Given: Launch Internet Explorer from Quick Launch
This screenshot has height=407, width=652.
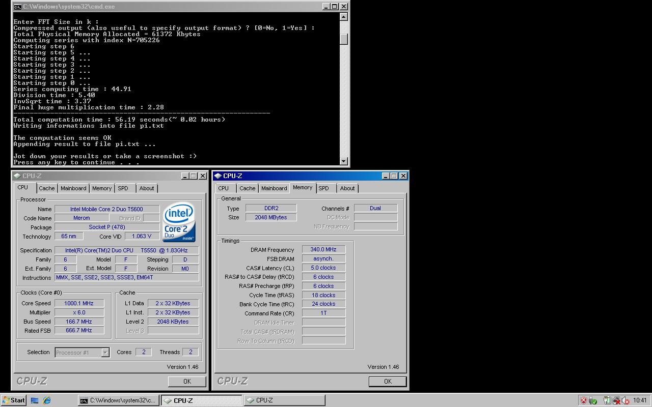Looking at the screenshot, I should pos(47,400).
